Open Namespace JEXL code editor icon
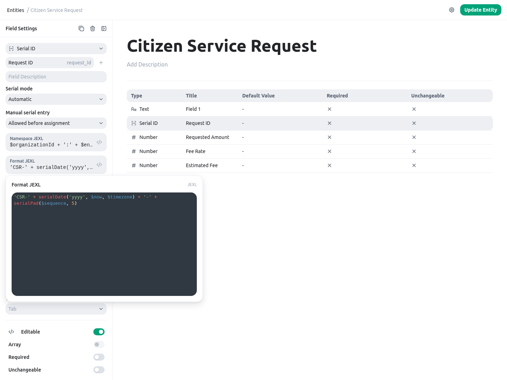Screen dimensions: 507x380 pos(99,142)
